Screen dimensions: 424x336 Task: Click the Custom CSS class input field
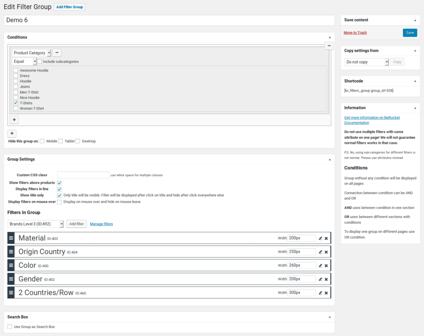click(83, 175)
